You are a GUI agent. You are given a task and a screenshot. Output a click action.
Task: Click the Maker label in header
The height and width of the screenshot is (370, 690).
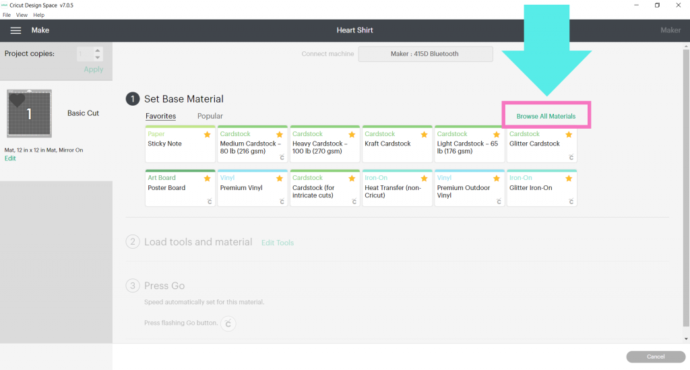click(670, 30)
